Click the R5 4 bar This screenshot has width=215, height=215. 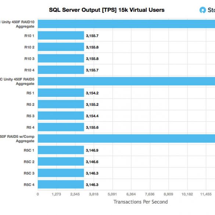coord(61,127)
